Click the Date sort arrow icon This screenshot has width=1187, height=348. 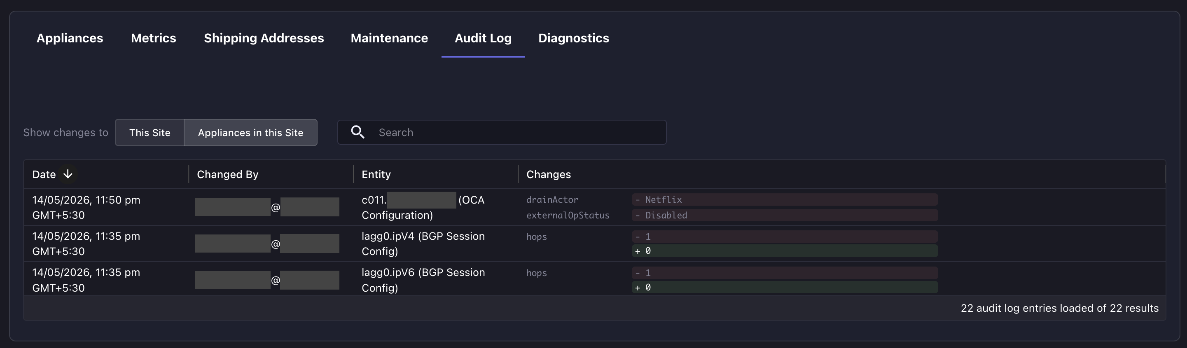[x=68, y=174]
